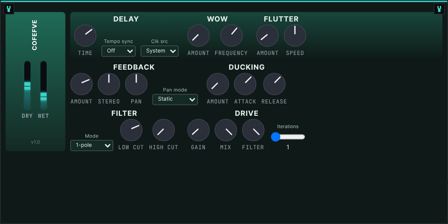Click the FLUTTER section heading
Screen dimensions: 448x224
tap(281, 19)
